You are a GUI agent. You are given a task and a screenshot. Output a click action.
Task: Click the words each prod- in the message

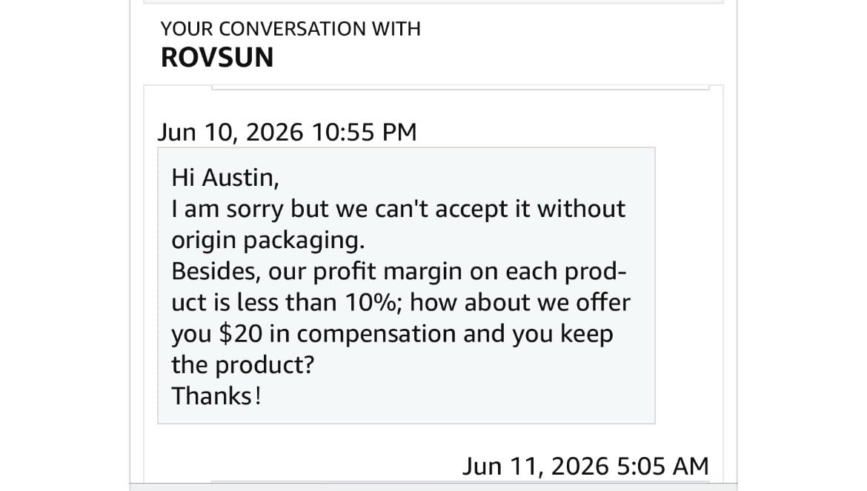click(565, 272)
